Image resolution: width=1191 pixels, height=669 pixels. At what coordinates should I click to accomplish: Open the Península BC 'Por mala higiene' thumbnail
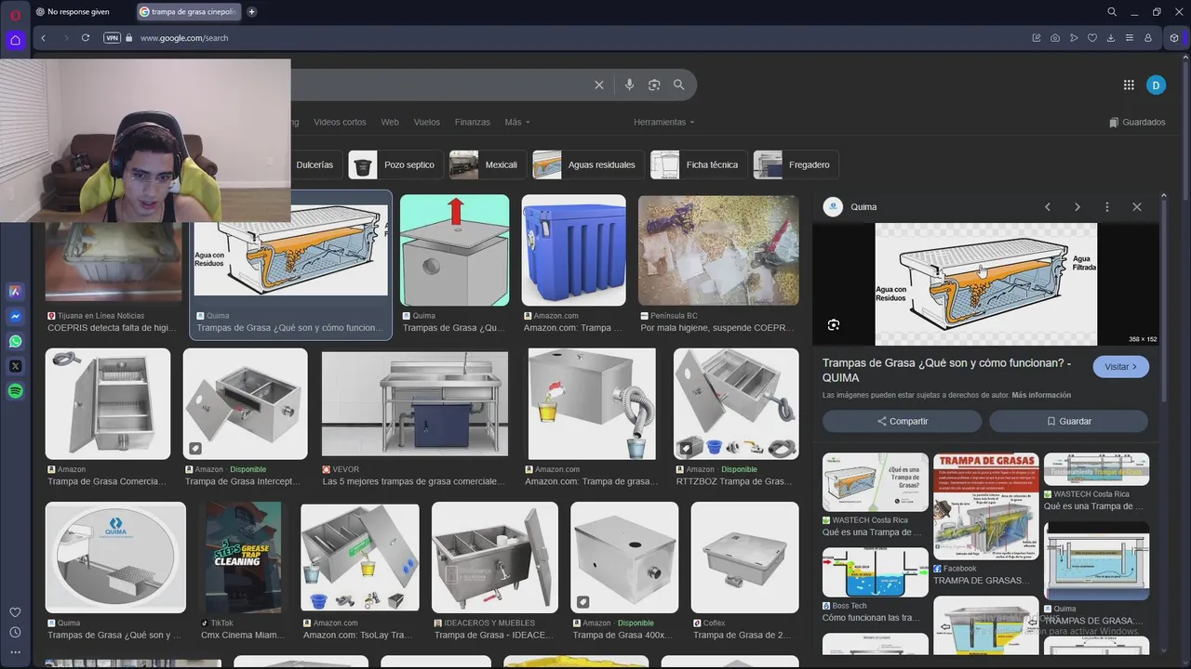(x=718, y=250)
